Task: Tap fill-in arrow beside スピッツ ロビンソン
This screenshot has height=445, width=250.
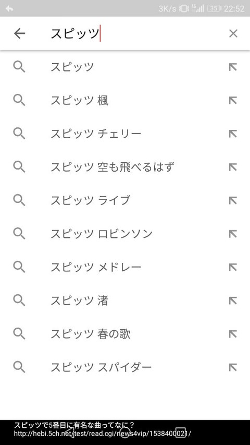Action: pos(233,234)
